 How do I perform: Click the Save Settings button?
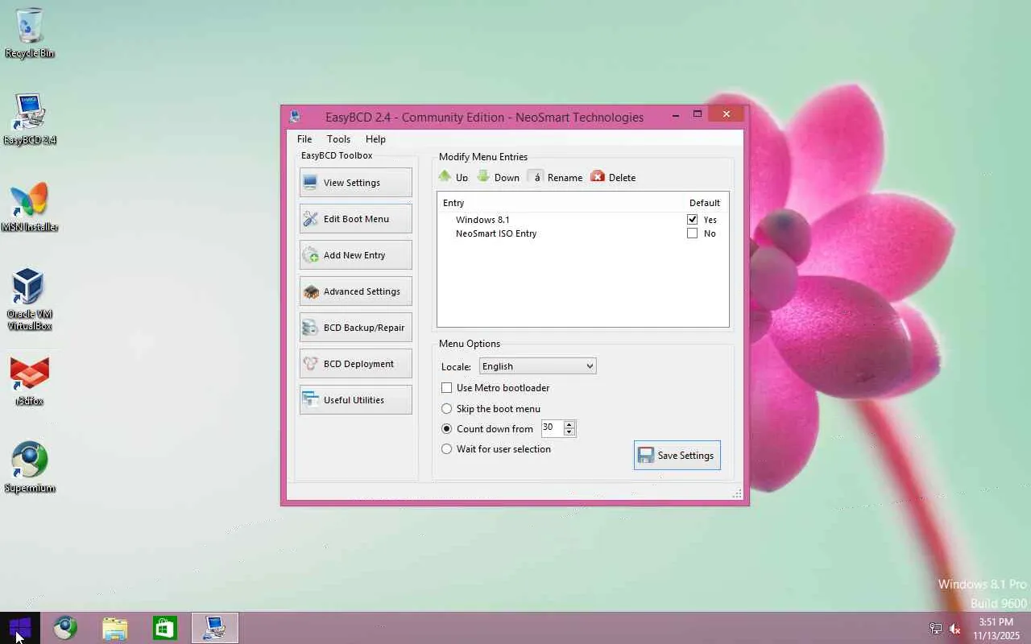677,455
